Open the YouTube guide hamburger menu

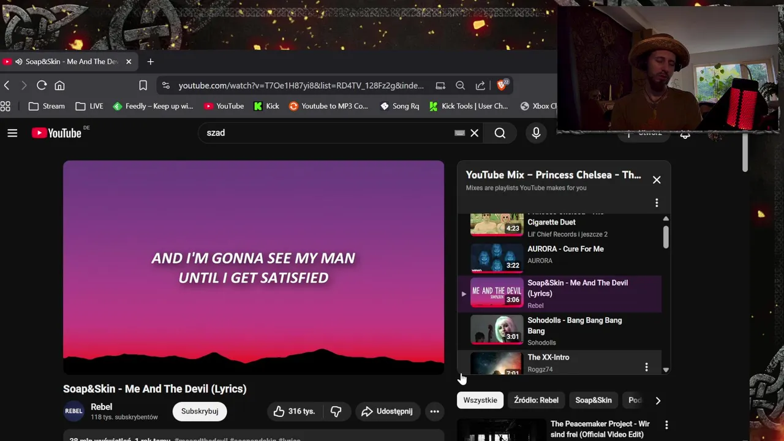coord(12,133)
